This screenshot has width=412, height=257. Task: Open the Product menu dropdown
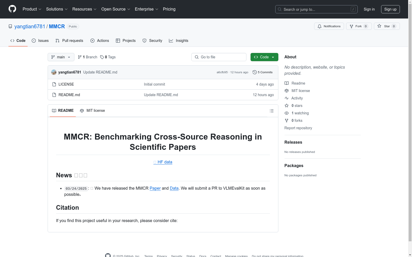[x=32, y=9]
